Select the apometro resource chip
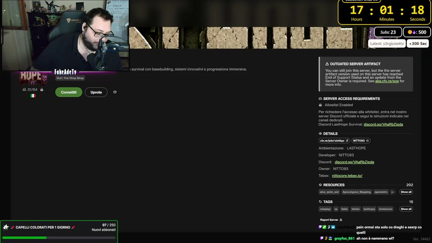432x243 pixels. coord(381,192)
